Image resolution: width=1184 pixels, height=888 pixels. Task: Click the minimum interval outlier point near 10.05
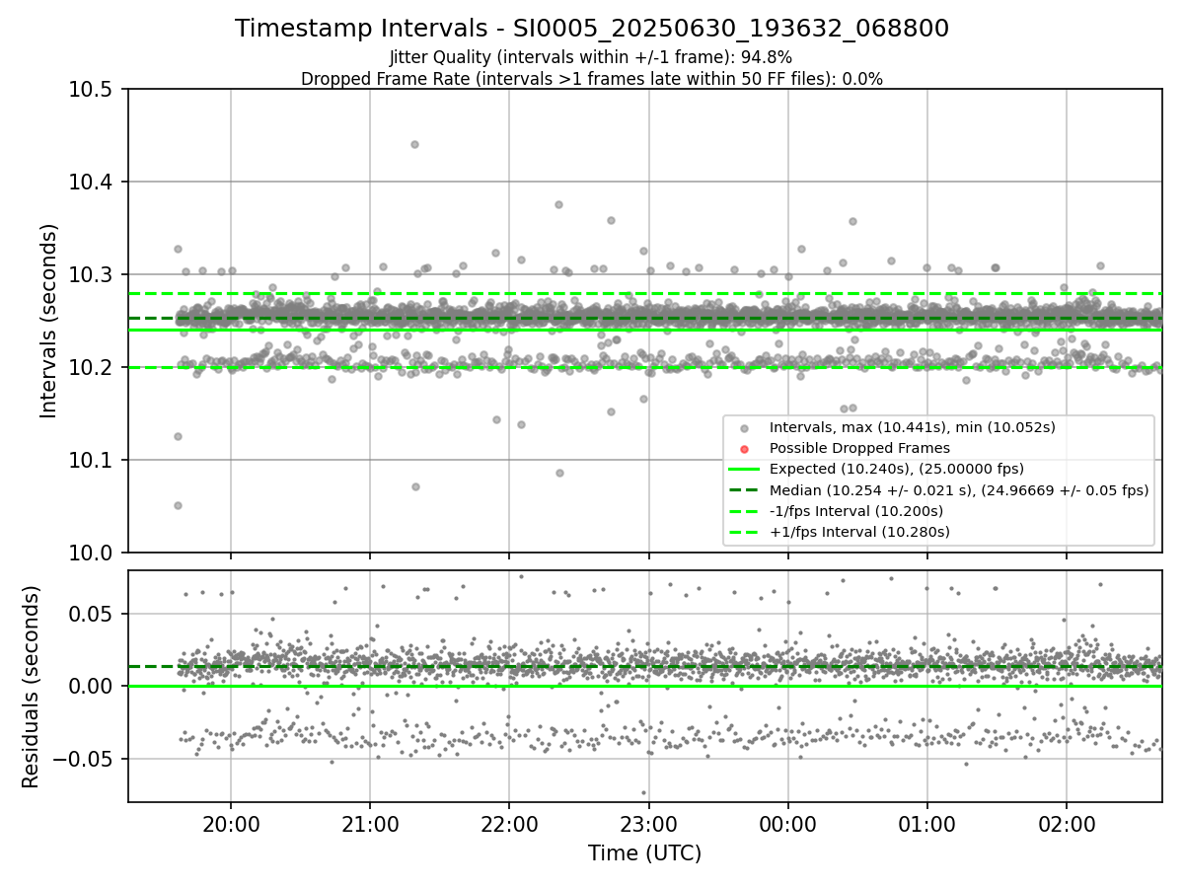[x=178, y=505]
